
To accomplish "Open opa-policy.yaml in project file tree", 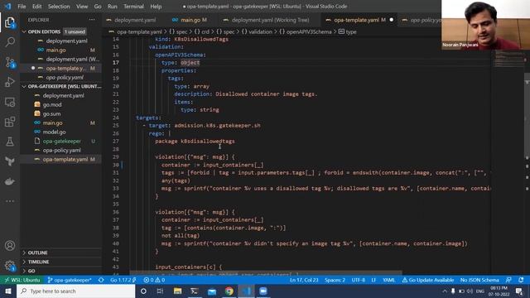I will (x=61, y=151).
